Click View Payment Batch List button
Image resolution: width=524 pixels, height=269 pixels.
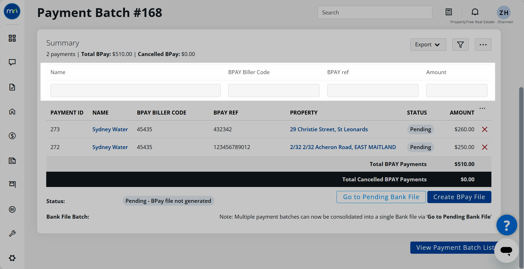(455, 248)
